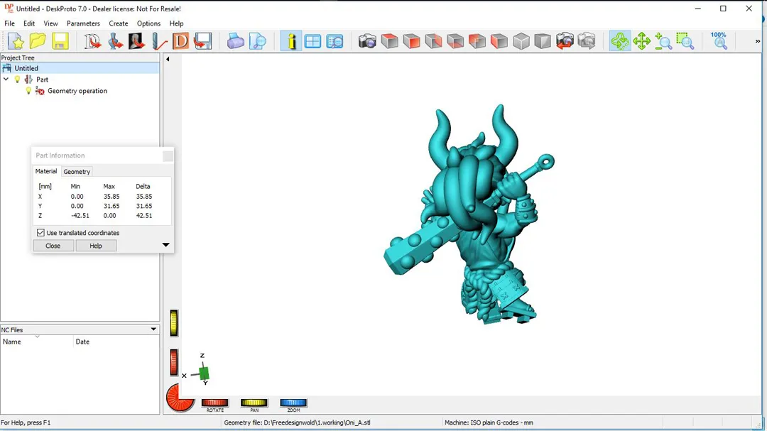Click the four-pane thumbnails view icon
Image resolution: width=767 pixels, height=431 pixels.
312,41
